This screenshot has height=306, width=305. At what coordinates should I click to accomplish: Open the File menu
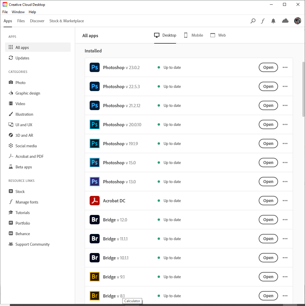click(5, 12)
